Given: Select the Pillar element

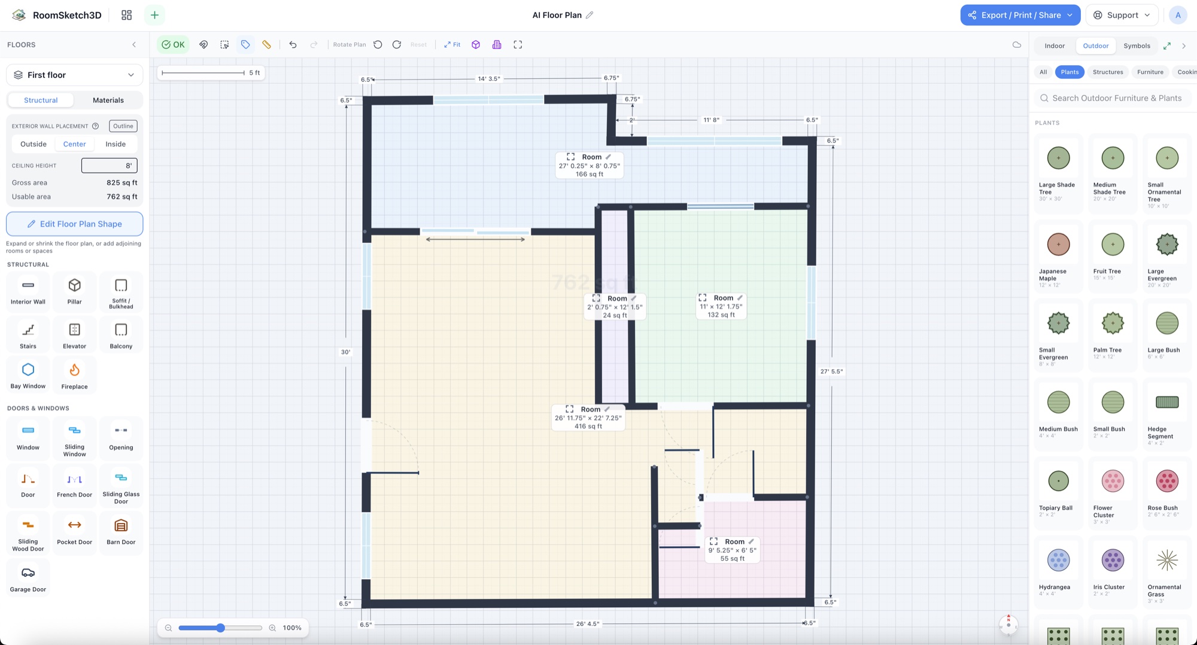Looking at the screenshot, I should [74, 291].
